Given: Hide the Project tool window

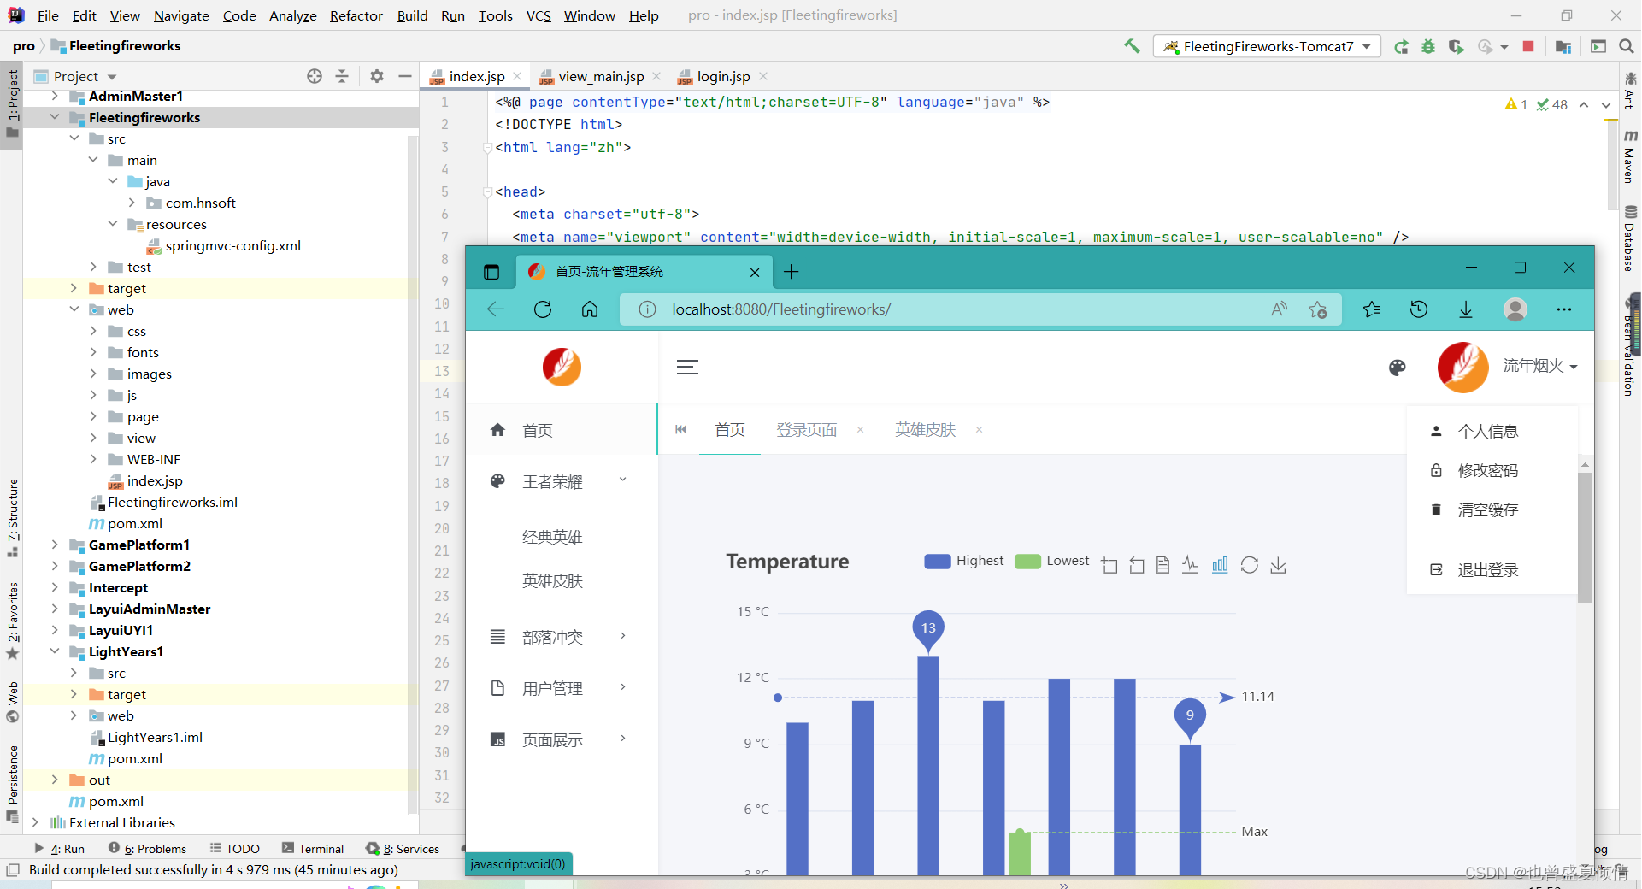Looking at the screenshot, I should [405, 76].
